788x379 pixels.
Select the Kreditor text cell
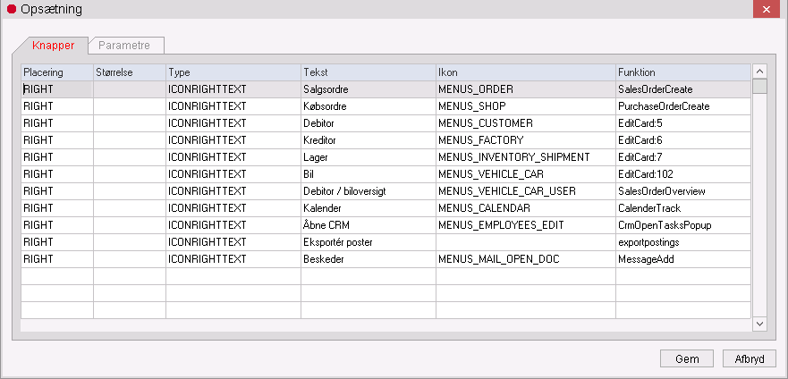point(368,140)
